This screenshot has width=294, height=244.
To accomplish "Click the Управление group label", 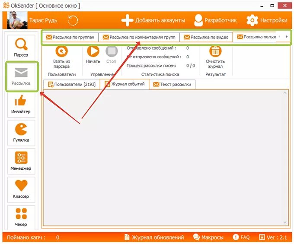I will 102,74.
